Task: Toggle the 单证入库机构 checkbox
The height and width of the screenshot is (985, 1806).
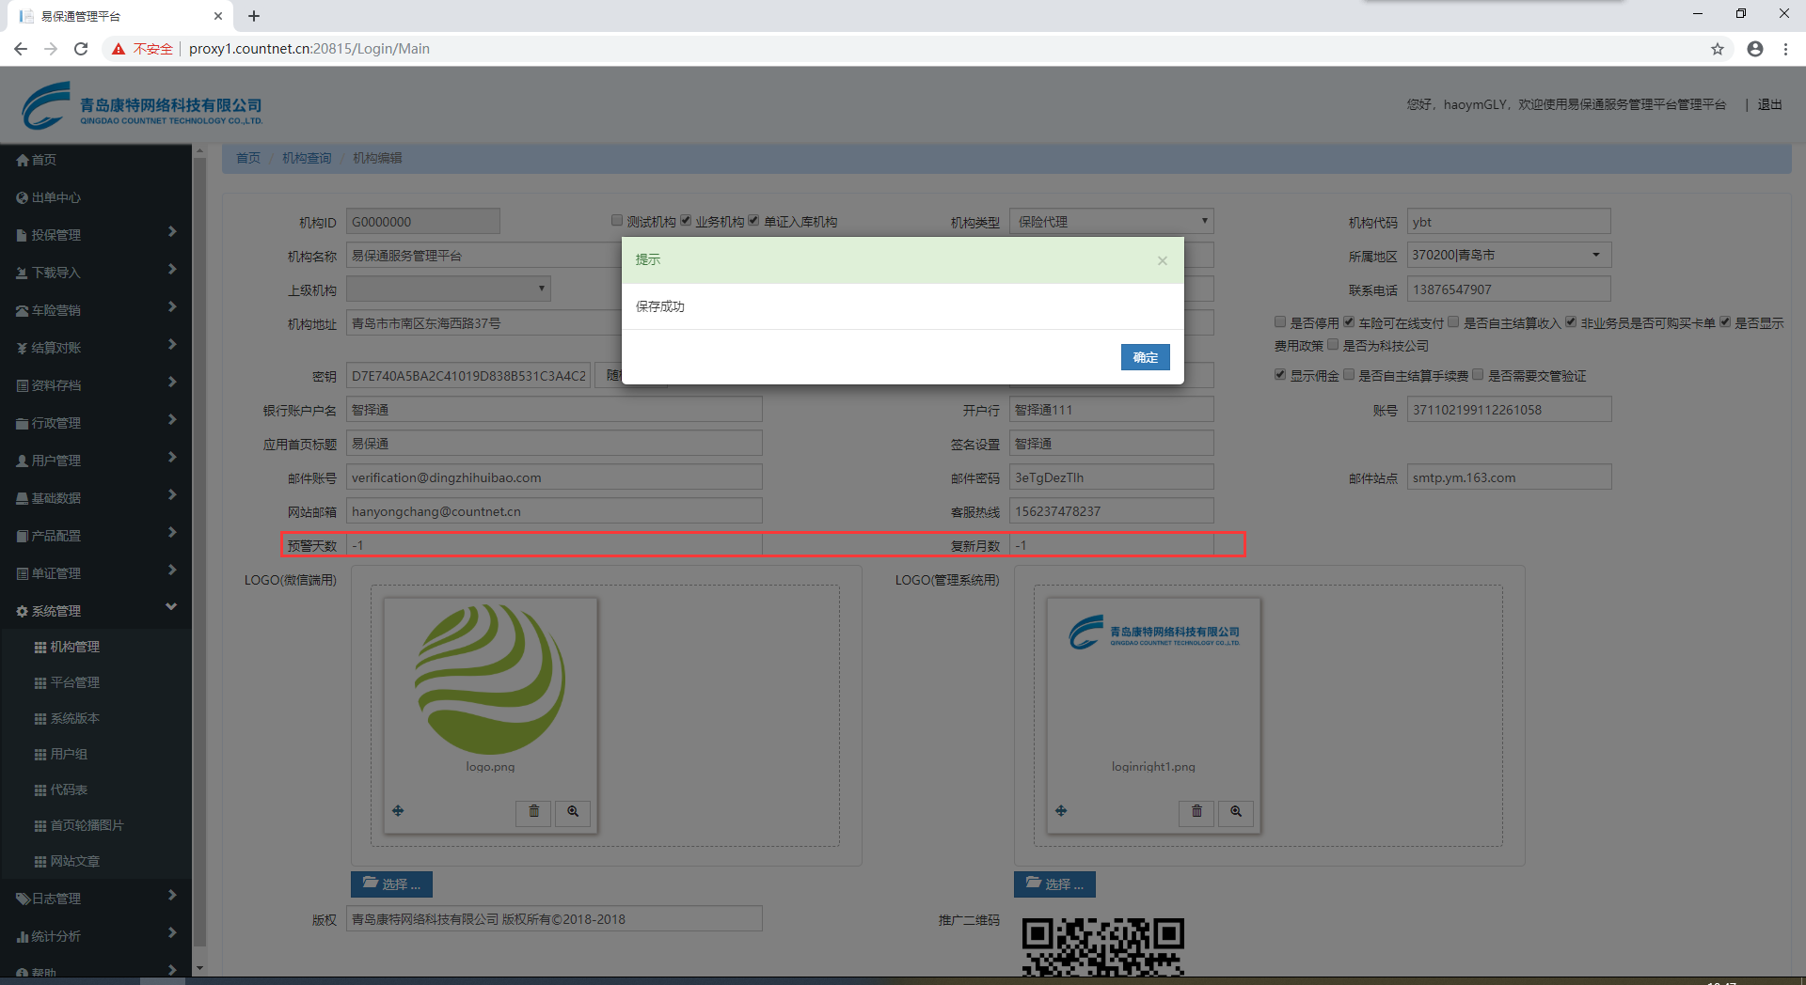Action: click(x=753, y=221)
